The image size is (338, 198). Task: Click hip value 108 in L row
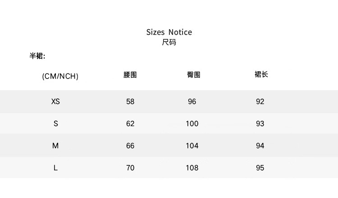(x=192, y=168)
